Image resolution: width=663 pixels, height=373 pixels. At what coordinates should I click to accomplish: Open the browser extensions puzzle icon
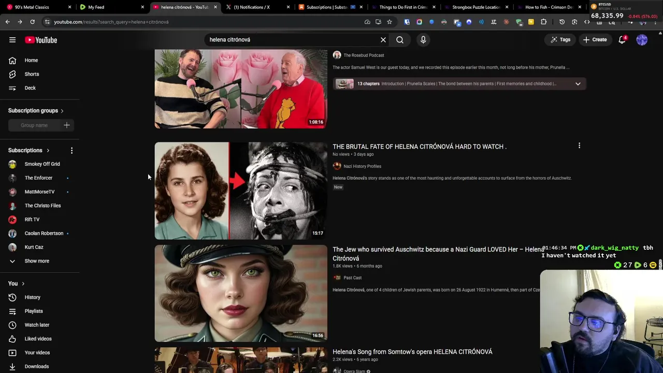[543, 22]
